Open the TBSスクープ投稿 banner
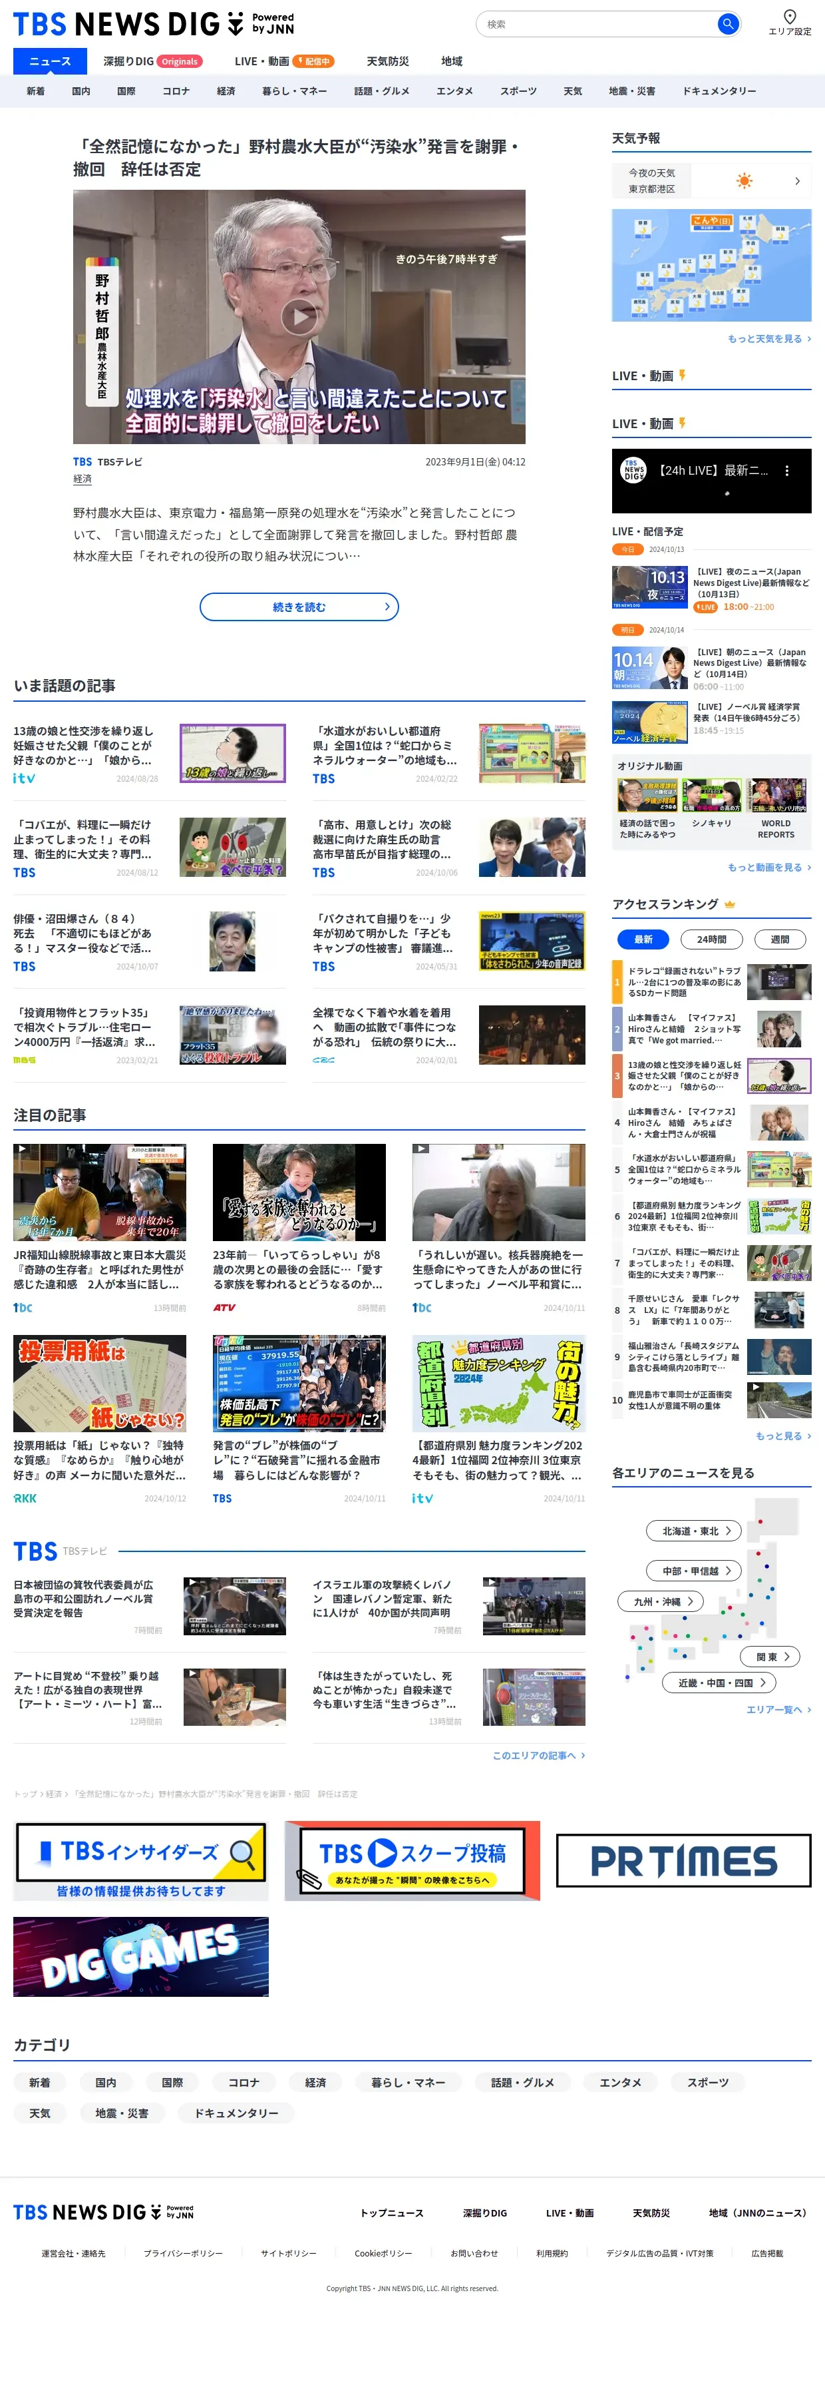Image resolution: width=825 pixels, height=2381 pixels. click(412, 1860)
